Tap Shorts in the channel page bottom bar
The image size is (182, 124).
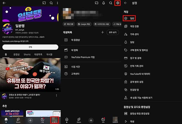(x=18, y=120)
